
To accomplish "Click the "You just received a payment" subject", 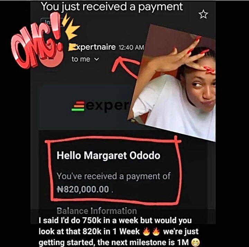I will (x=112, y=7).
